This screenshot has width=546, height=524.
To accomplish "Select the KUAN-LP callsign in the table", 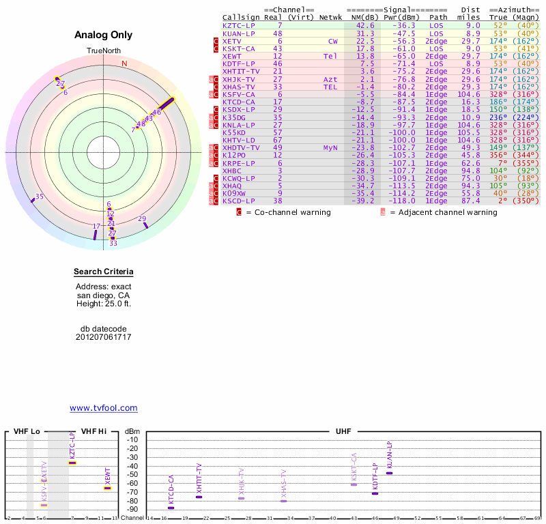I will (238, 33).
